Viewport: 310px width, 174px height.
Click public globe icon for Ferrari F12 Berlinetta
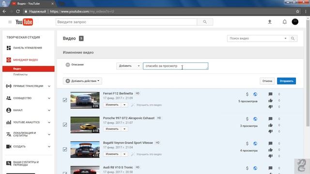(x=255, y=94)
